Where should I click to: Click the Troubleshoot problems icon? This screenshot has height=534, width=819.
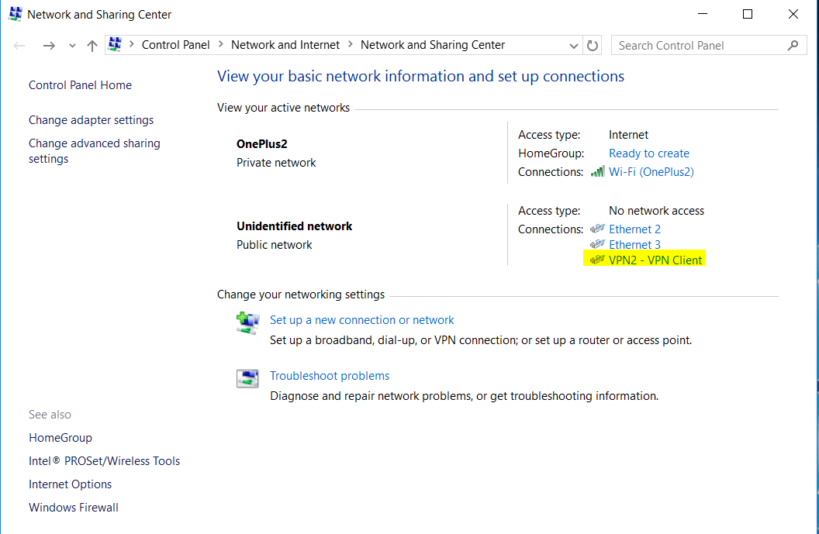tap(247, 378)
